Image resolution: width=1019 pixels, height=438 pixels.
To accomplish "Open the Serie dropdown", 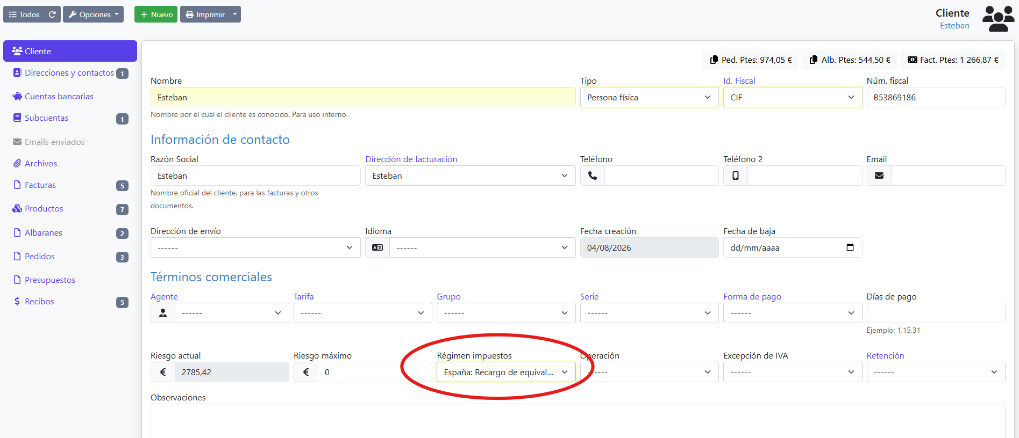I will (649, 313).
